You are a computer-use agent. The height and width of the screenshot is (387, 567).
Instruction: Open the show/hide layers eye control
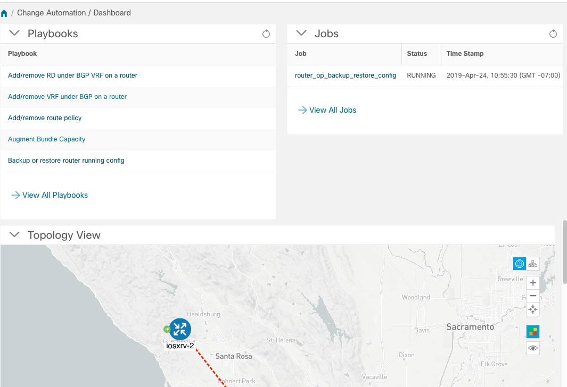coord(532,348)
